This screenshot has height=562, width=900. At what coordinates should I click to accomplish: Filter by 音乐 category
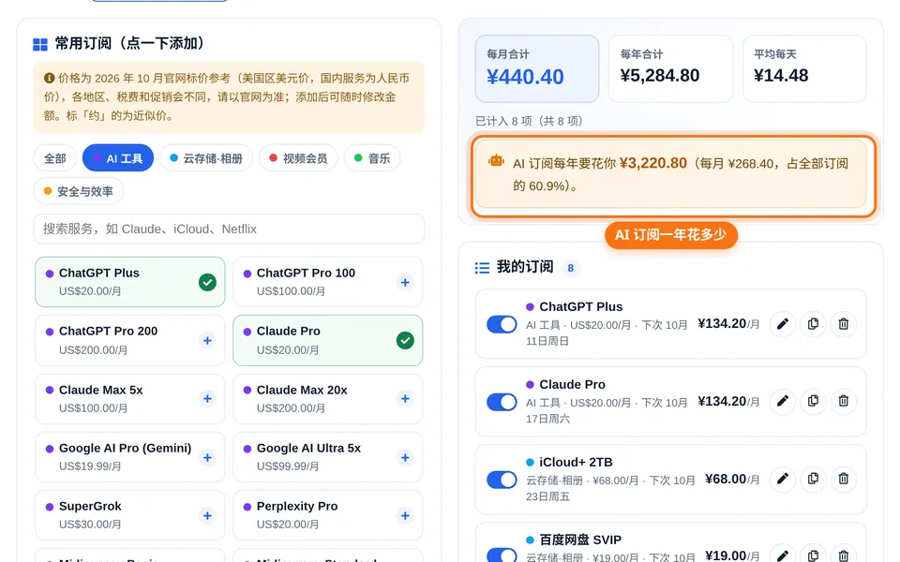[x=372, y=158]
